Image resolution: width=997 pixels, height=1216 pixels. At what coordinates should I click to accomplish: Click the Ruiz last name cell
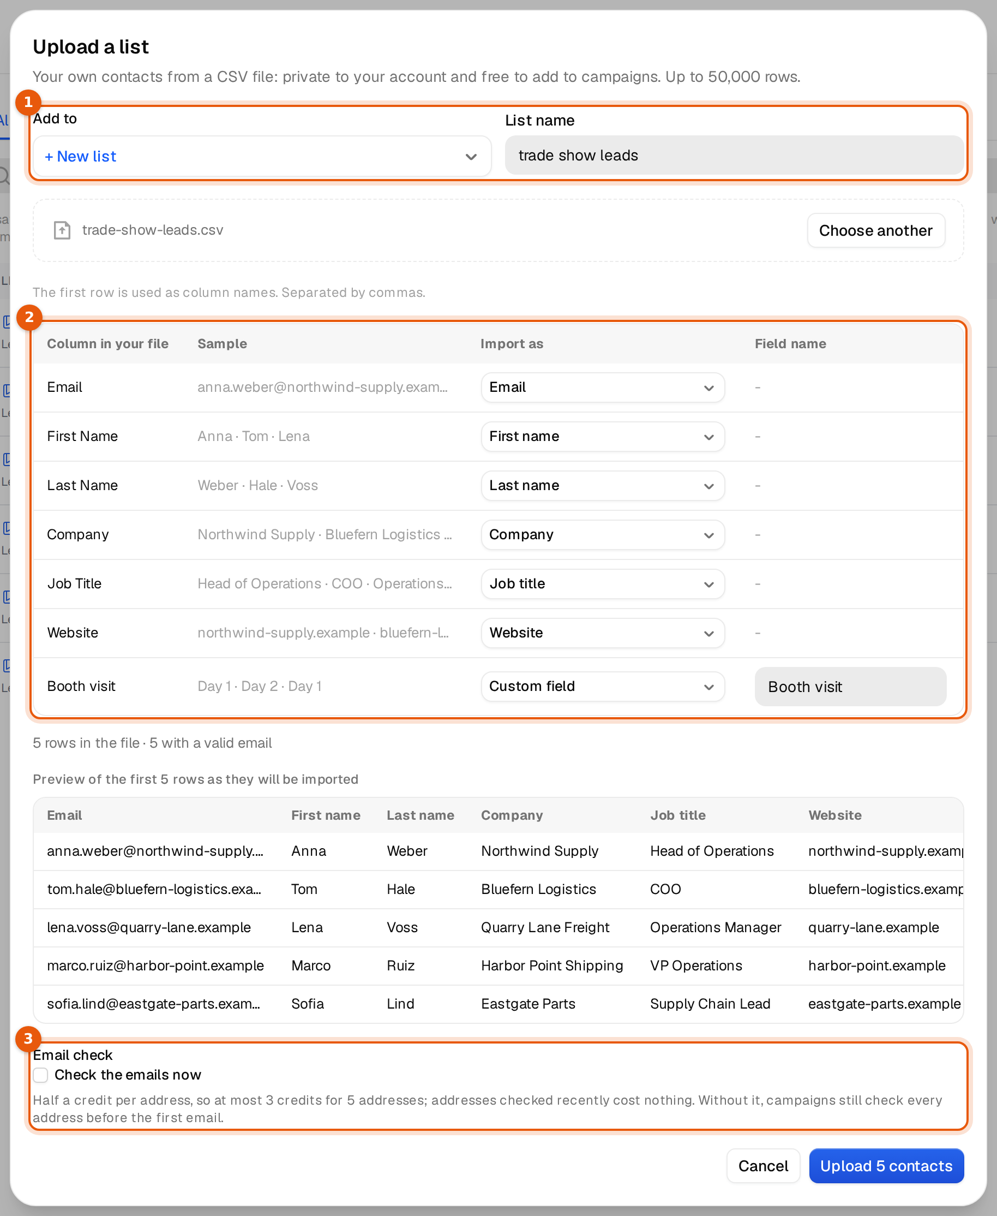[x=400, y=965]
